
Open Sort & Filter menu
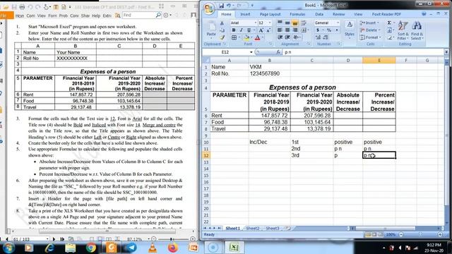tap(403, 30)
